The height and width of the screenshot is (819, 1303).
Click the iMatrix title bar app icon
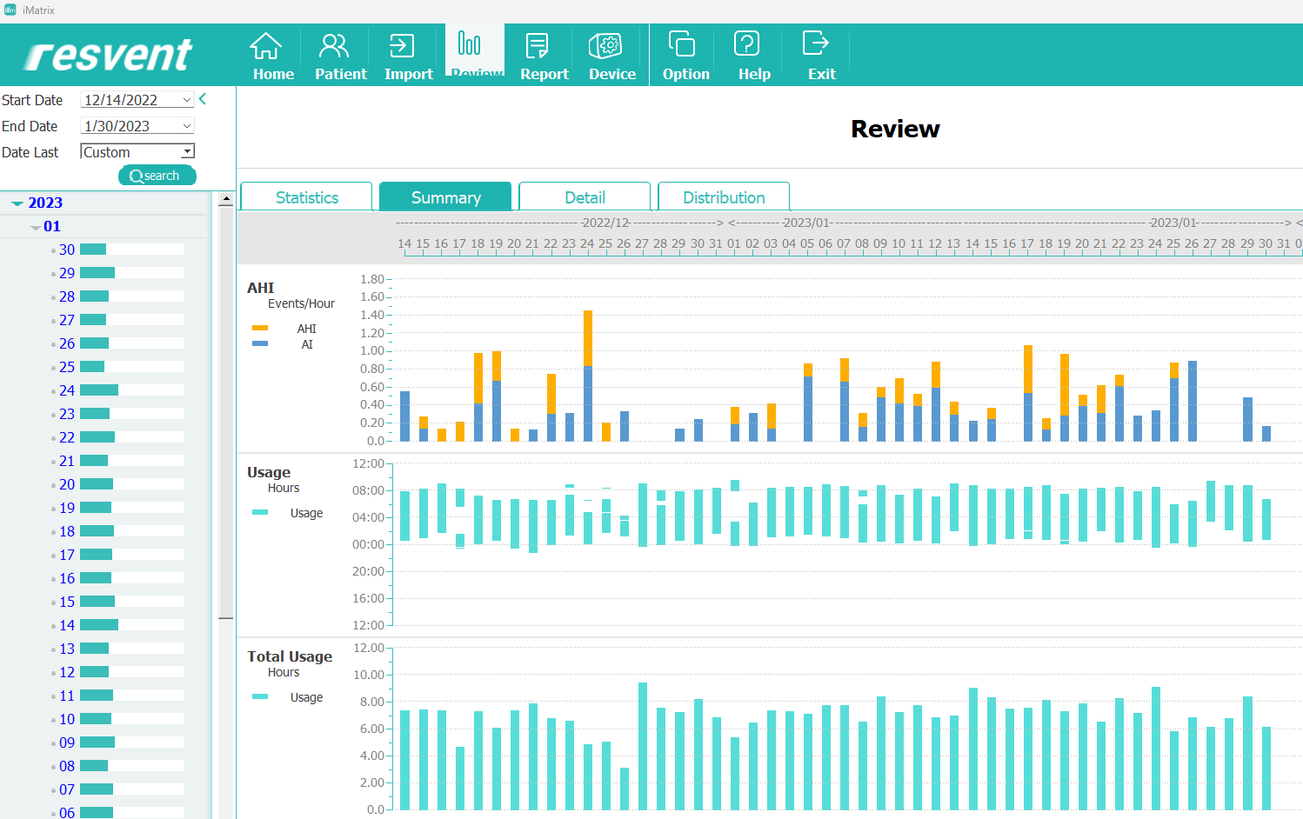(x=10, y=10)
